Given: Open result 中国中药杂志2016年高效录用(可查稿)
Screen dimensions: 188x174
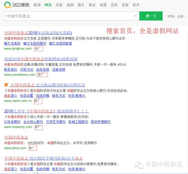Looking at the screenshot, I should tap(38, 33).
